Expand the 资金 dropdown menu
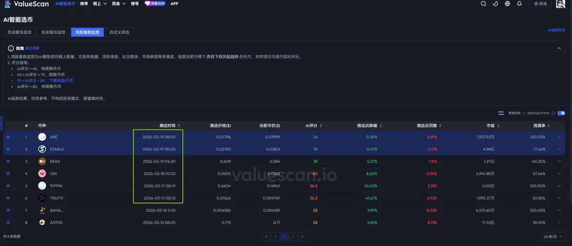This screenshot has height=246, width=572. (x=119, y=4)
